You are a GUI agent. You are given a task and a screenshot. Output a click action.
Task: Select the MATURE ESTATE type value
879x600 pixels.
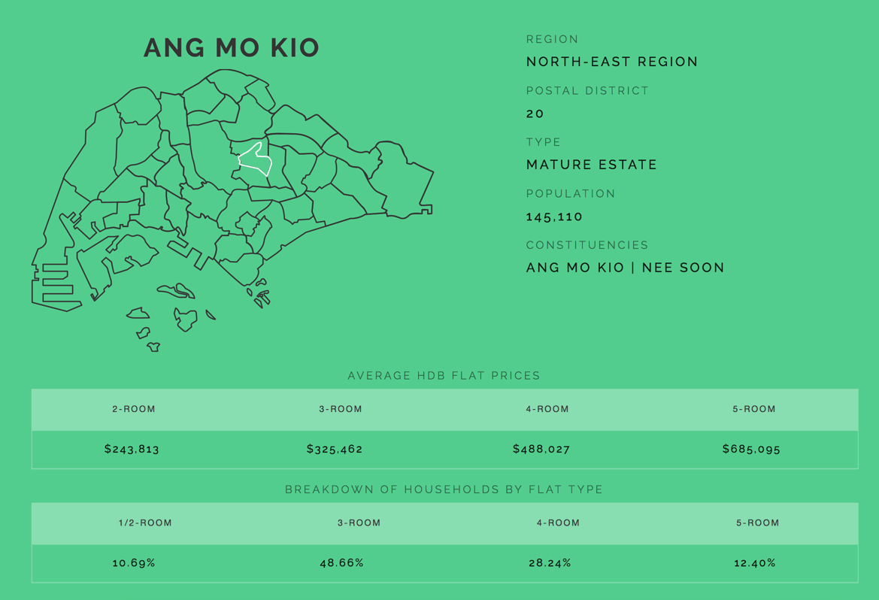592,165
